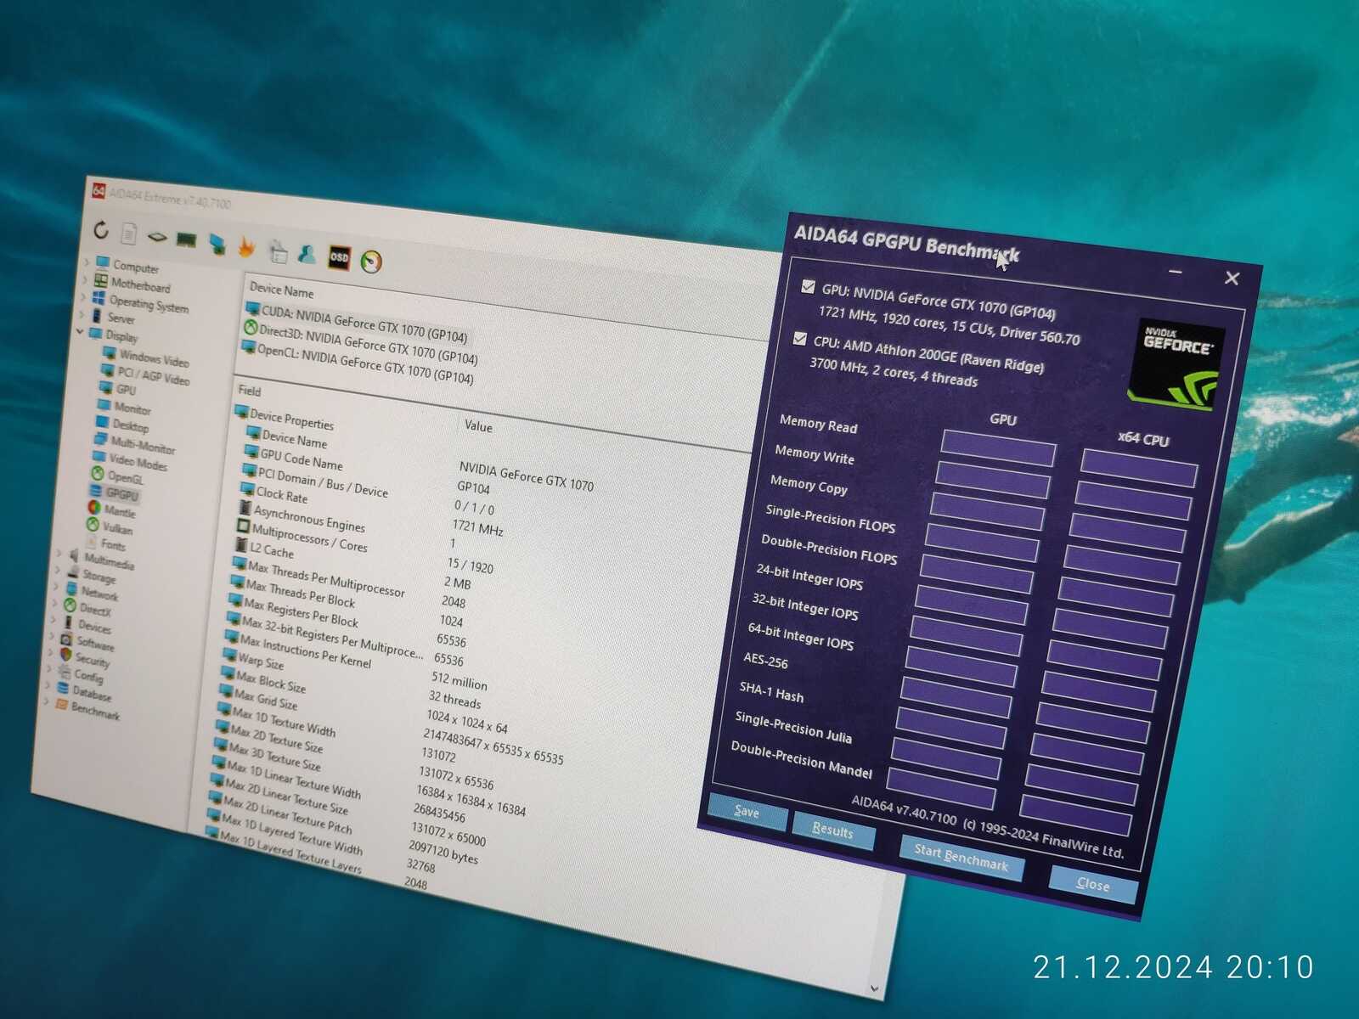Click the Computer monitor icon in the tree

point(103,262)
